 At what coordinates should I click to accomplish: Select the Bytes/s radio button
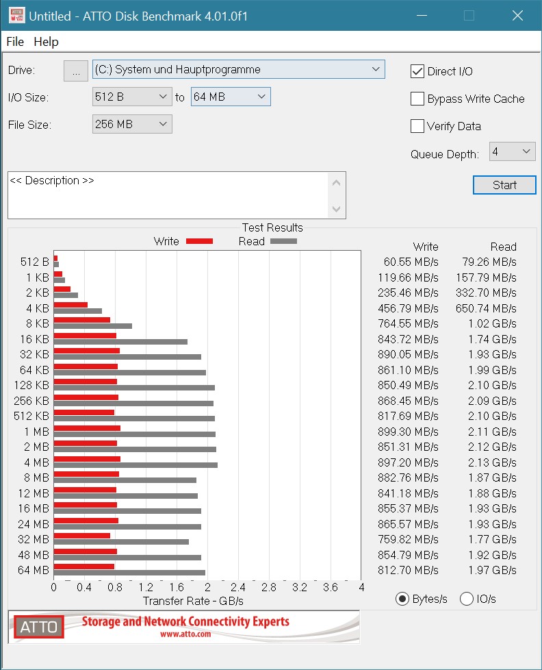[402, 599]
